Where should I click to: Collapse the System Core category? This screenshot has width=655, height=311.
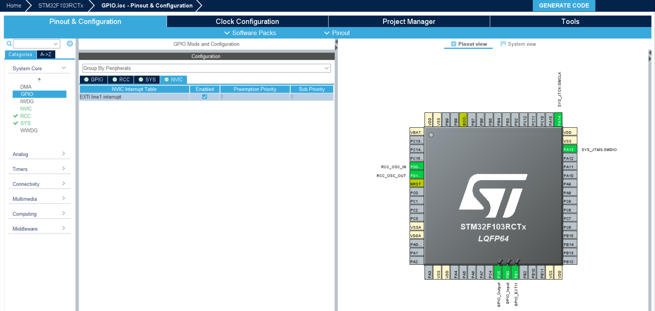[x=64, y=68]
